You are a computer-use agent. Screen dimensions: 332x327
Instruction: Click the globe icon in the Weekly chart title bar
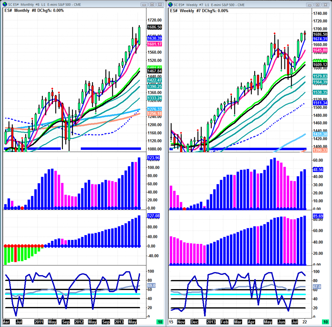pyautogui.click(x=171, y=5)
